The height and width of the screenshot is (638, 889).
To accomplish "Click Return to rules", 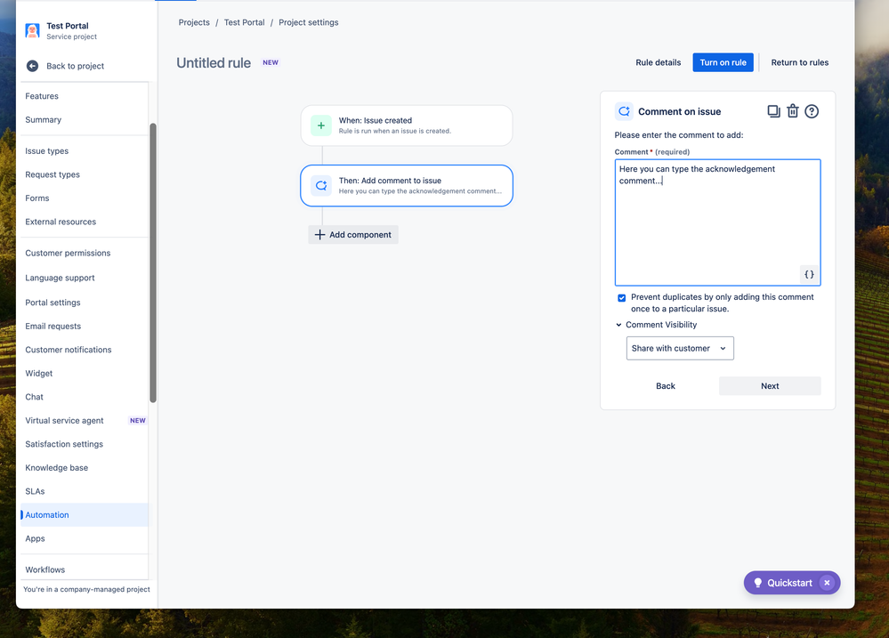I will [x=799, y=62].
